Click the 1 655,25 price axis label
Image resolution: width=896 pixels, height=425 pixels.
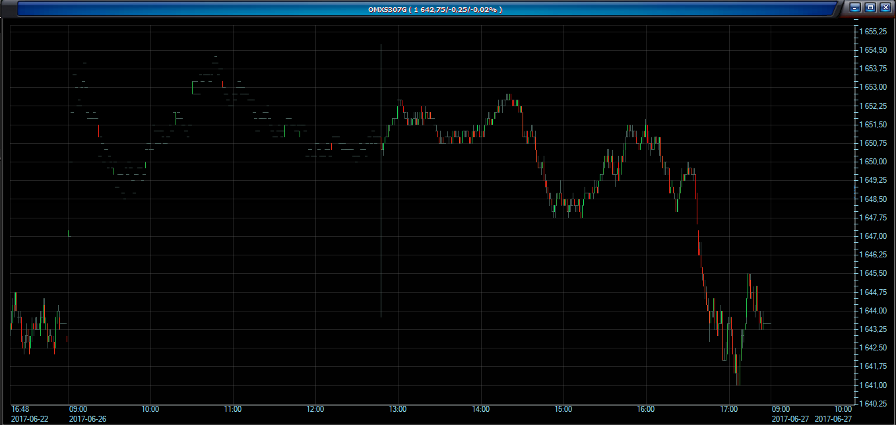coord(875,32)
